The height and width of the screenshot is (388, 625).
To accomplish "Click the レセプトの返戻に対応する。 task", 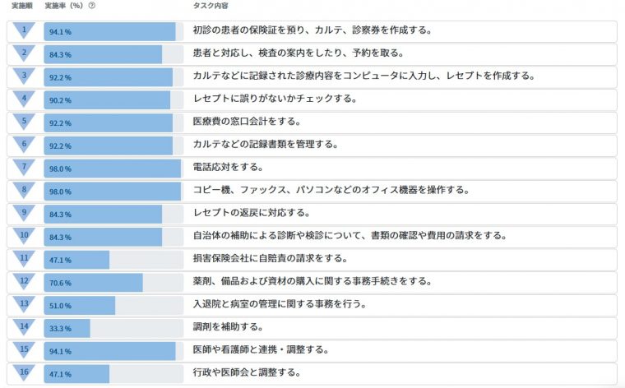I will click(251, 215).
